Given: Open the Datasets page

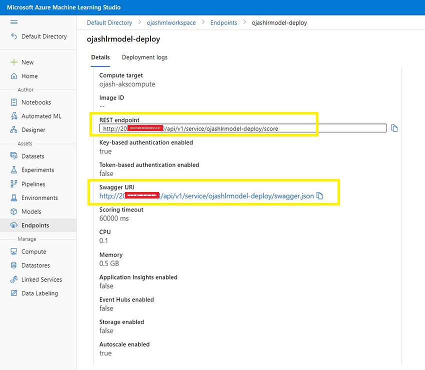Looking at the screenshot, I should [x=33, y=156].
